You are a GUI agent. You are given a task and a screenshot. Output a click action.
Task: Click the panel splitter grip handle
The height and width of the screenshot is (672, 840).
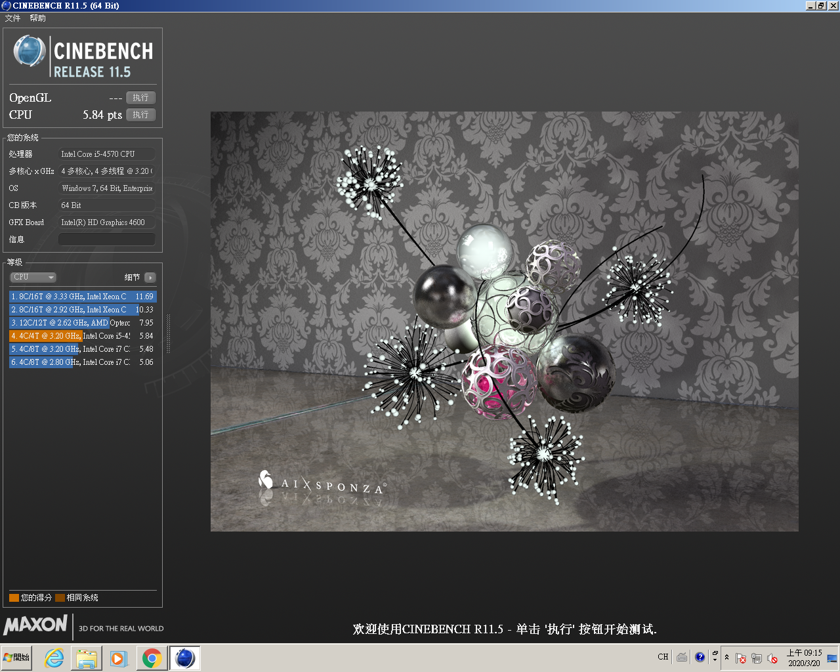(x=169, y=333)
